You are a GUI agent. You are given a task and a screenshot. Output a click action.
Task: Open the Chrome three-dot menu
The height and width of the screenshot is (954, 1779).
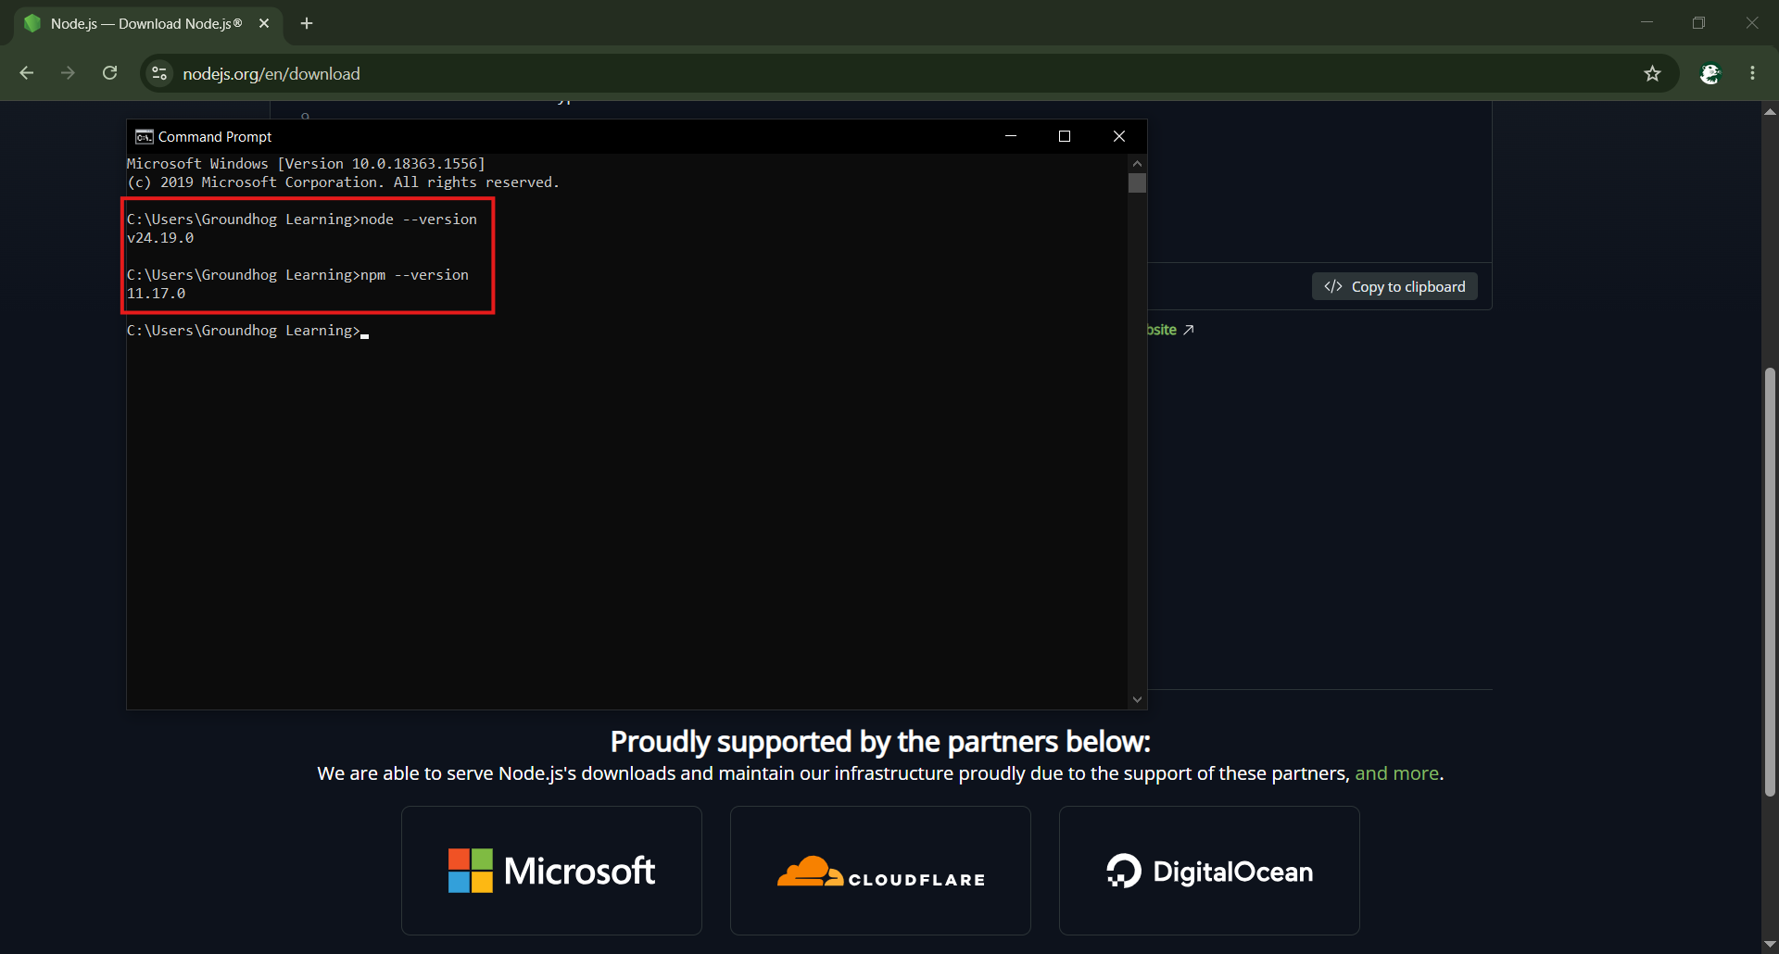pos(1752,73)
